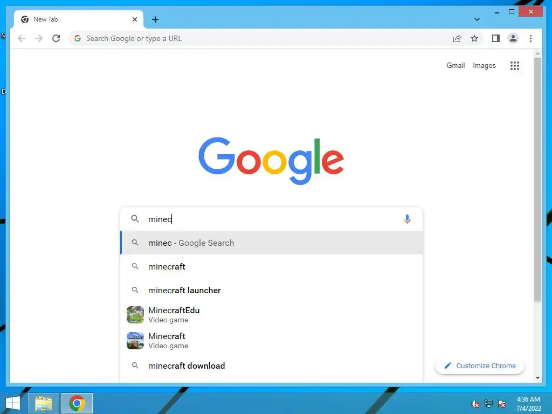The width and height of the screenshot is (552, 414).
Task: Select the New Tab tab
Action: point(79,19)
